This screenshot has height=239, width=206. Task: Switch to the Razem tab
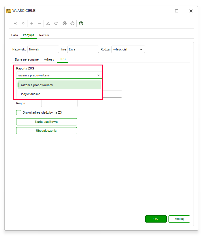point(44,35)
